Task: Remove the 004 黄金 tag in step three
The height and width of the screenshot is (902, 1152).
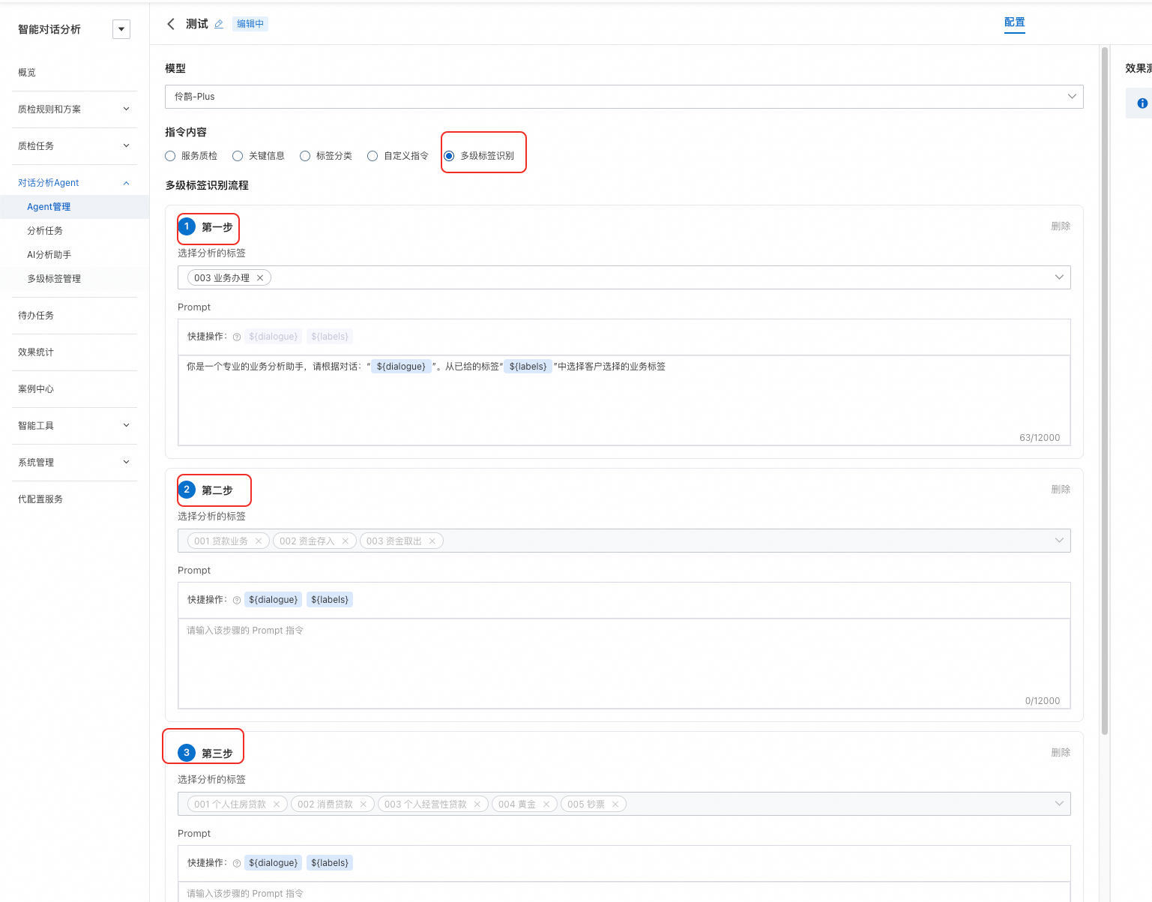Action: tap(546, 804)
